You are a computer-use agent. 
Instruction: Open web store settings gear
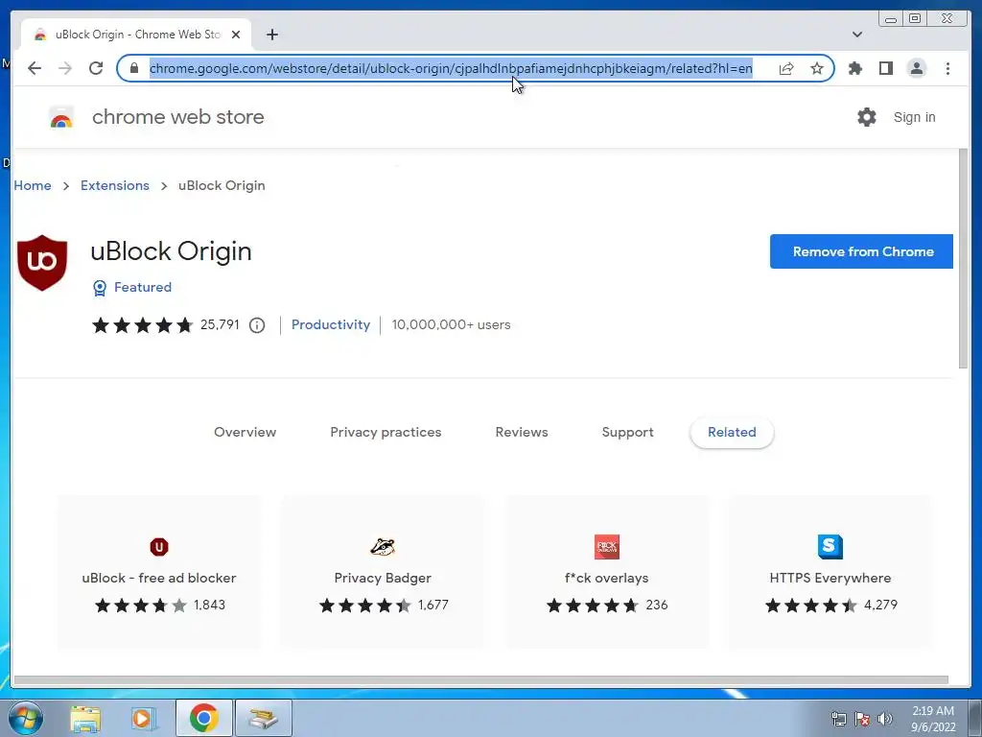866,117
